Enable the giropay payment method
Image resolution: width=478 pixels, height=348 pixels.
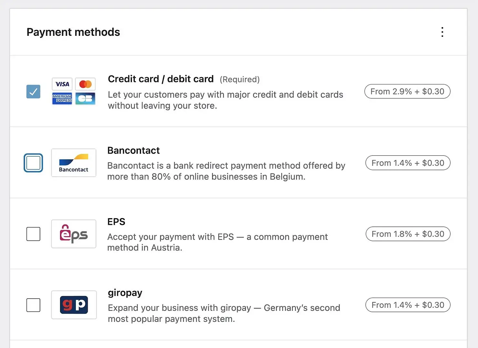pyautogui.click(x=33, y=305)
